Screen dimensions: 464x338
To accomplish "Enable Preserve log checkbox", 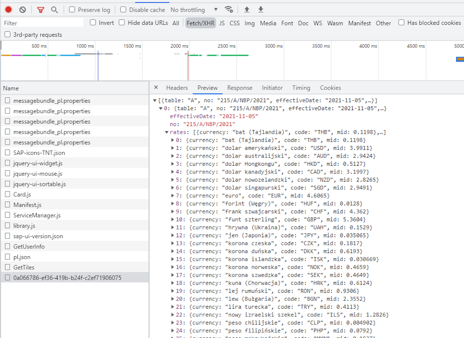I will coord(72,10).
